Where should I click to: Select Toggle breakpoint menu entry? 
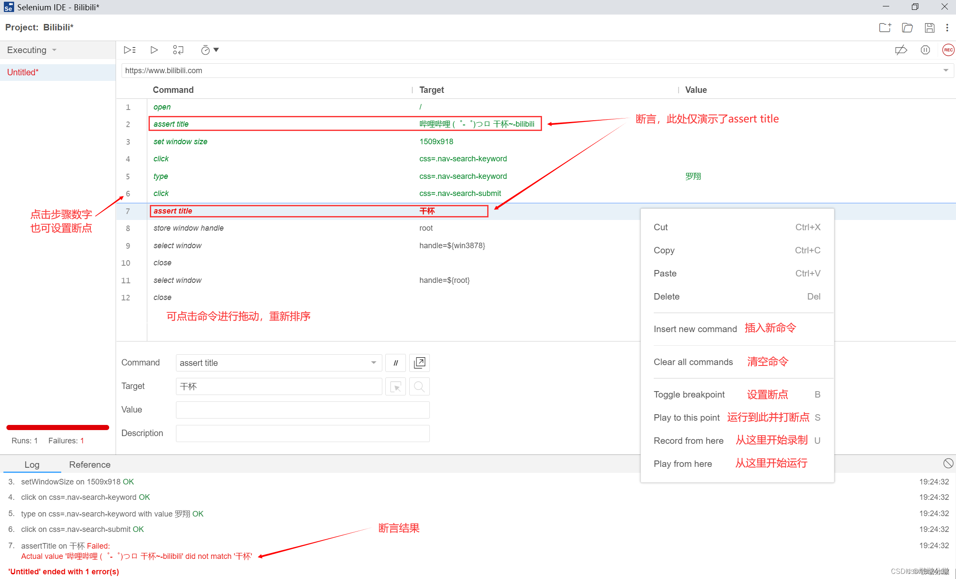737,395
